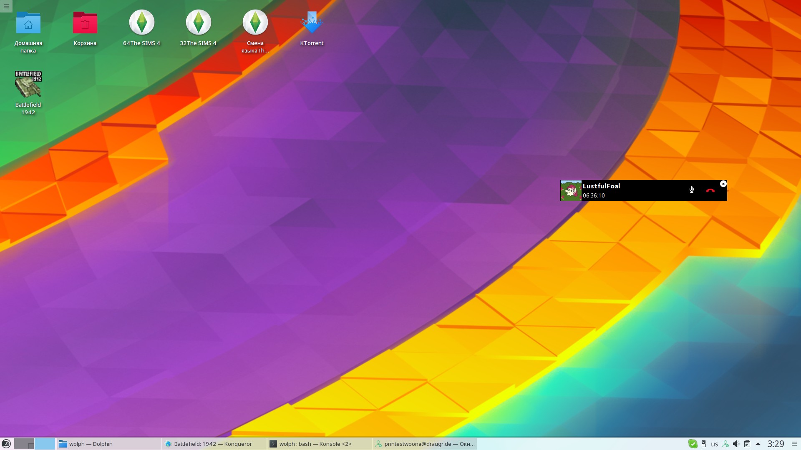Click the LustfulFoal caller name
The height and width of the screenshot is (450, 801).
coord(602,186)
